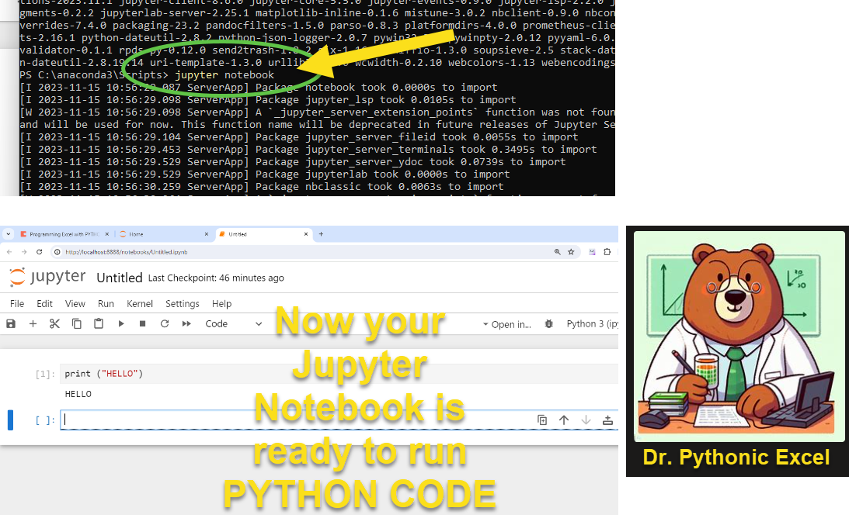Viewport: 849px width, 525px height.
Task: Click the print("HELLO") code cell
Action: pos(339,374)
